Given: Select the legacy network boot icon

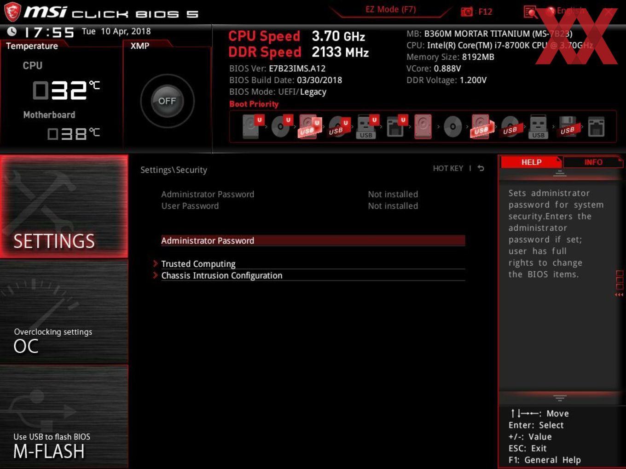Looking at the screenshot, I should coord(596,127).
